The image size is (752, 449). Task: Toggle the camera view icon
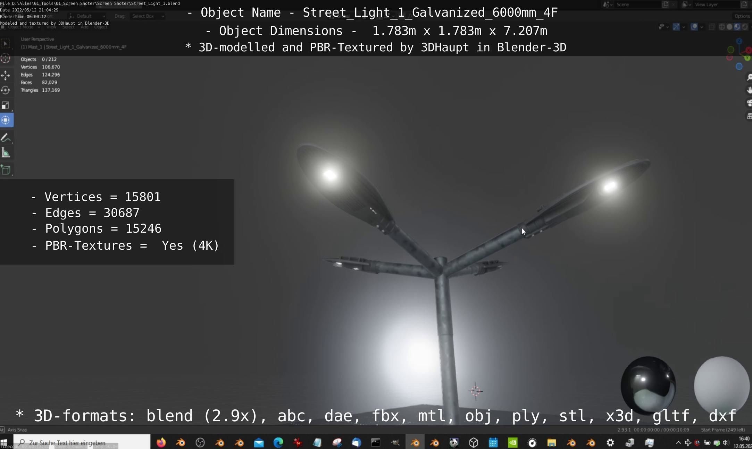(x=749, y=103)
